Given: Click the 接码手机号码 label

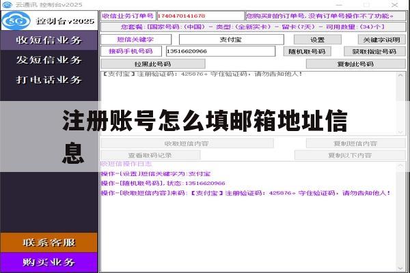Looking at the screenshot, I should 131,51.
